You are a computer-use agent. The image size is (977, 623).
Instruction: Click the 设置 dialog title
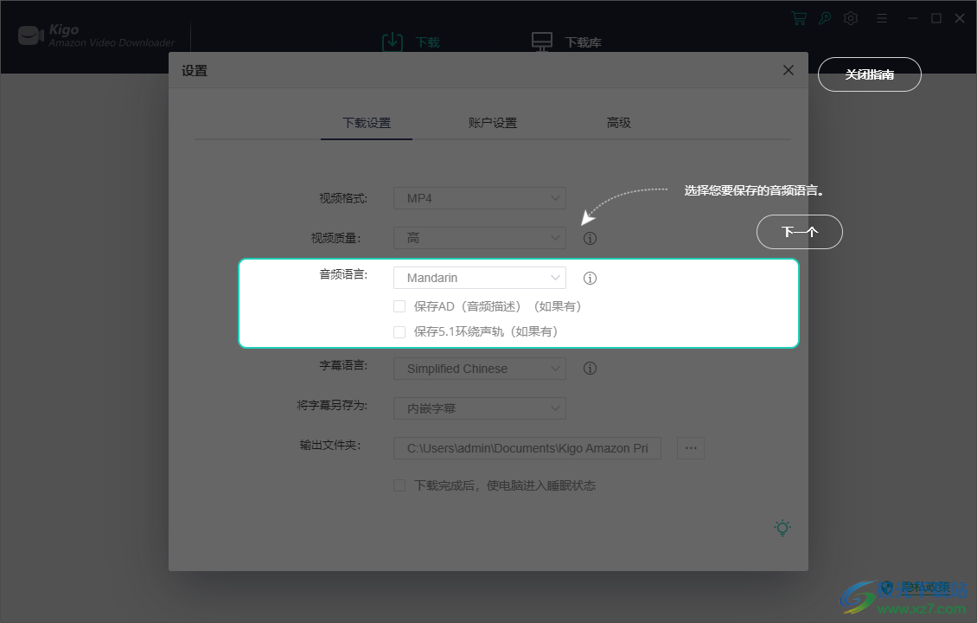click(195, 70)
